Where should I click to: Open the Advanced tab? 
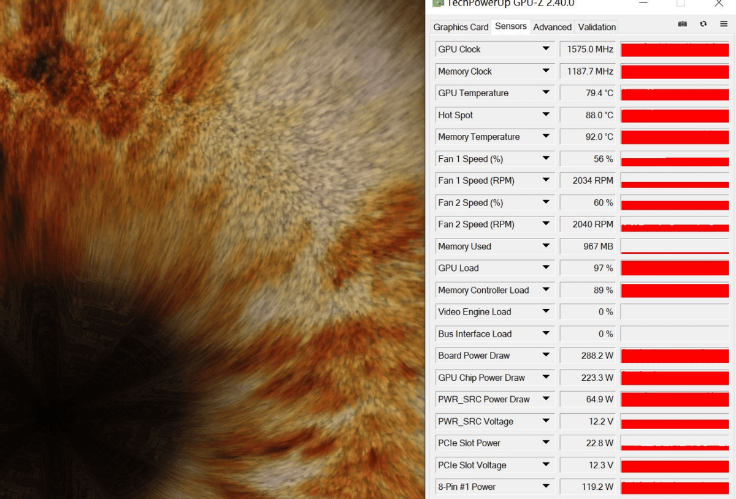(552, 27)
